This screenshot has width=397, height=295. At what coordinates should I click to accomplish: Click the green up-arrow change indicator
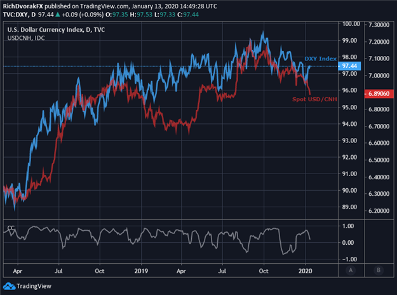(x=58, y=15)
